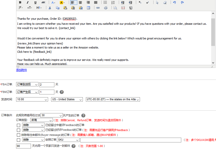Screen dimensions: 216x150
Task: Insert a bulleted list
Action: 105,3
